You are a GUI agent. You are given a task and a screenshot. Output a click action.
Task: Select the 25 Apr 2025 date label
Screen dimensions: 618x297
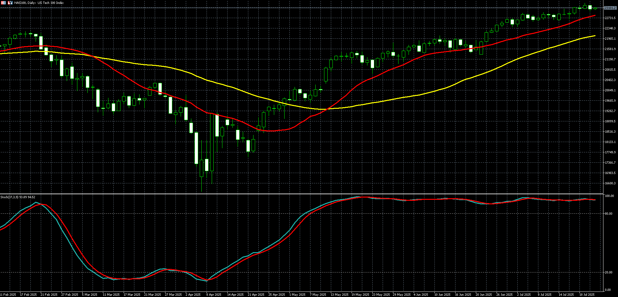[277, 295]
